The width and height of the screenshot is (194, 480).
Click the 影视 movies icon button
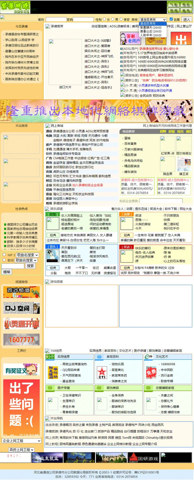[x=174, y=10]
